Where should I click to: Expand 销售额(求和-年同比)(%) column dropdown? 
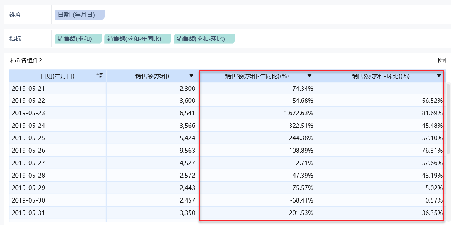coord(309,76)
